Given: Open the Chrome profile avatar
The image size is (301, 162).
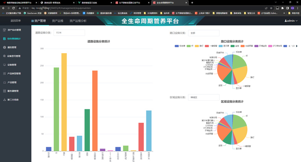Looking at the screenshot, I should point(293,8).
